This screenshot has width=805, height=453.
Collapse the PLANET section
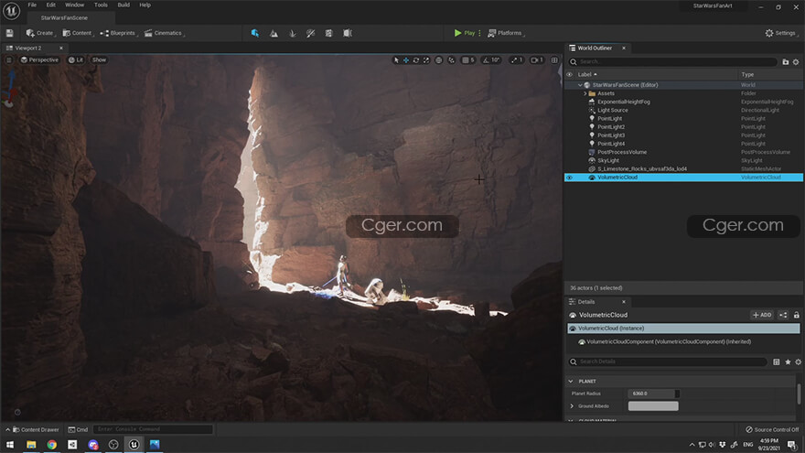(x=571, y=382)
